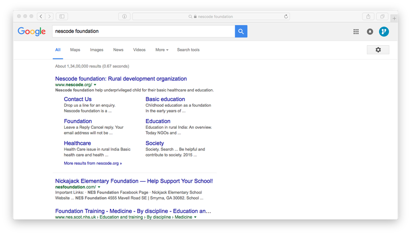411x235 pixels.
Task: Switch to the Images tab
Action: [97, 50]
